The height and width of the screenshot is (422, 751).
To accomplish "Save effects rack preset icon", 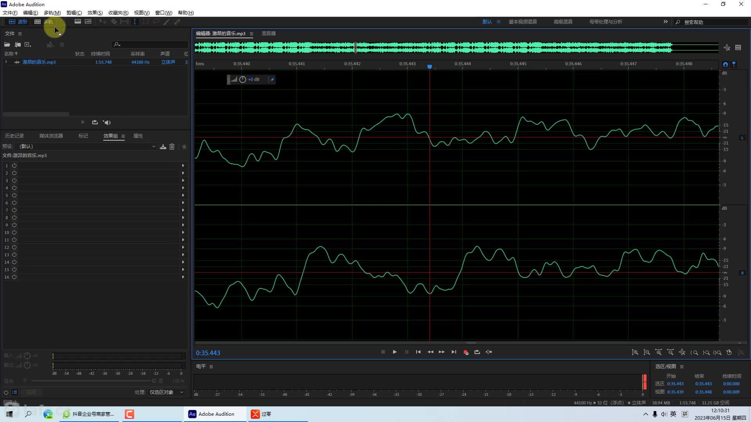I will [x=163, y=147].
